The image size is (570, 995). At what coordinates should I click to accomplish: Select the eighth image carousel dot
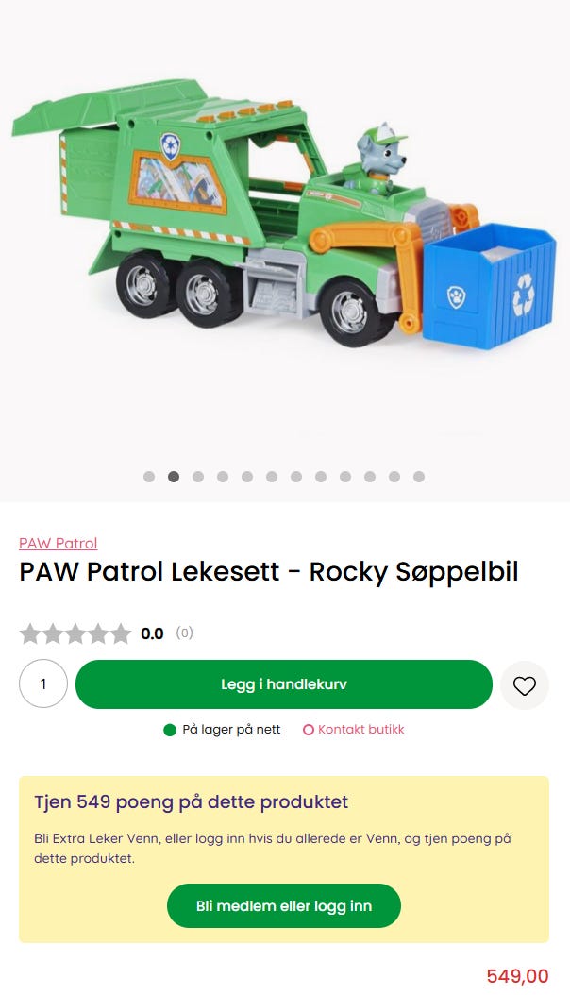[321, 477]
